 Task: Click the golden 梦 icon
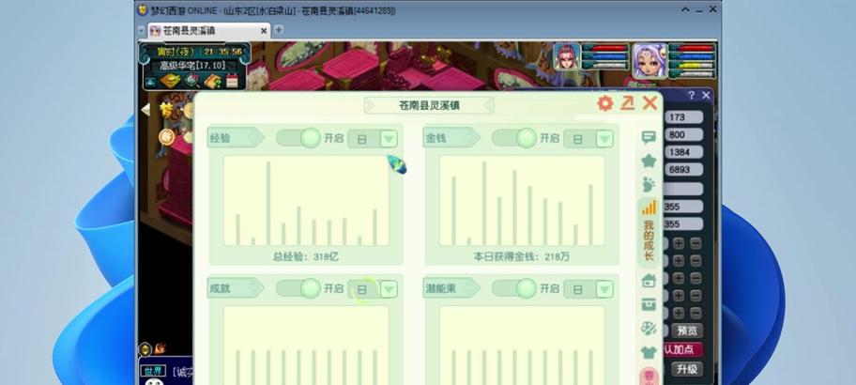click(166, 110)
